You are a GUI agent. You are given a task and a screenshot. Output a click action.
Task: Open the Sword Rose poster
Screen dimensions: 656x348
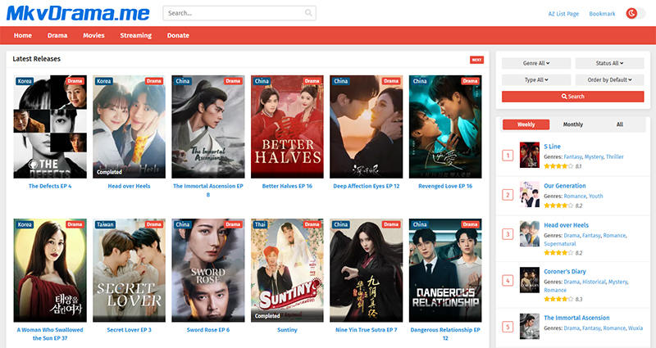tap(208, 270)
